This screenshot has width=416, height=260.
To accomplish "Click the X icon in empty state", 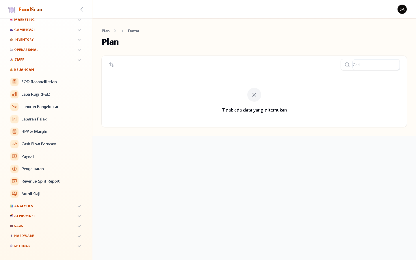I will tap(254, 95).
